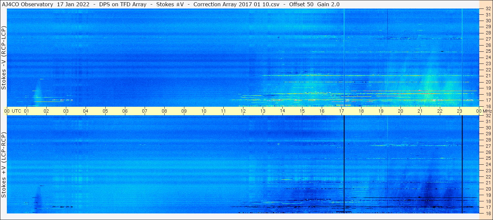Click the 24 MHz label of Stokes -V panel

(488, 57)
